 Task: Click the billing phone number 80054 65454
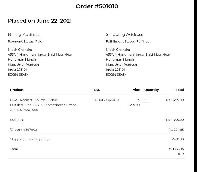pyautogui.click(x=18, y=75)
